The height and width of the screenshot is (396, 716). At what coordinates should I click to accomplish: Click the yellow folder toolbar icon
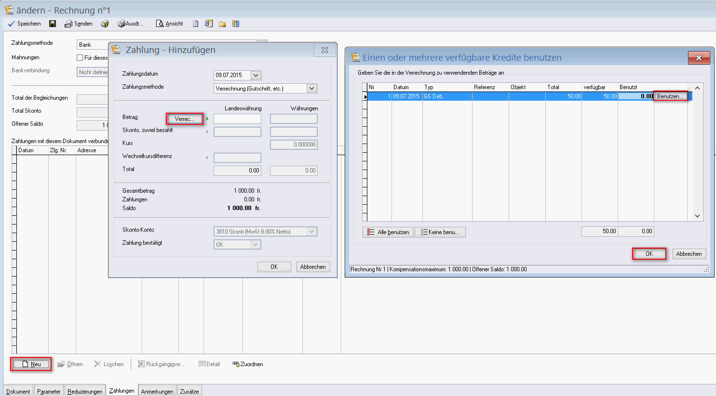click(222, 24)
